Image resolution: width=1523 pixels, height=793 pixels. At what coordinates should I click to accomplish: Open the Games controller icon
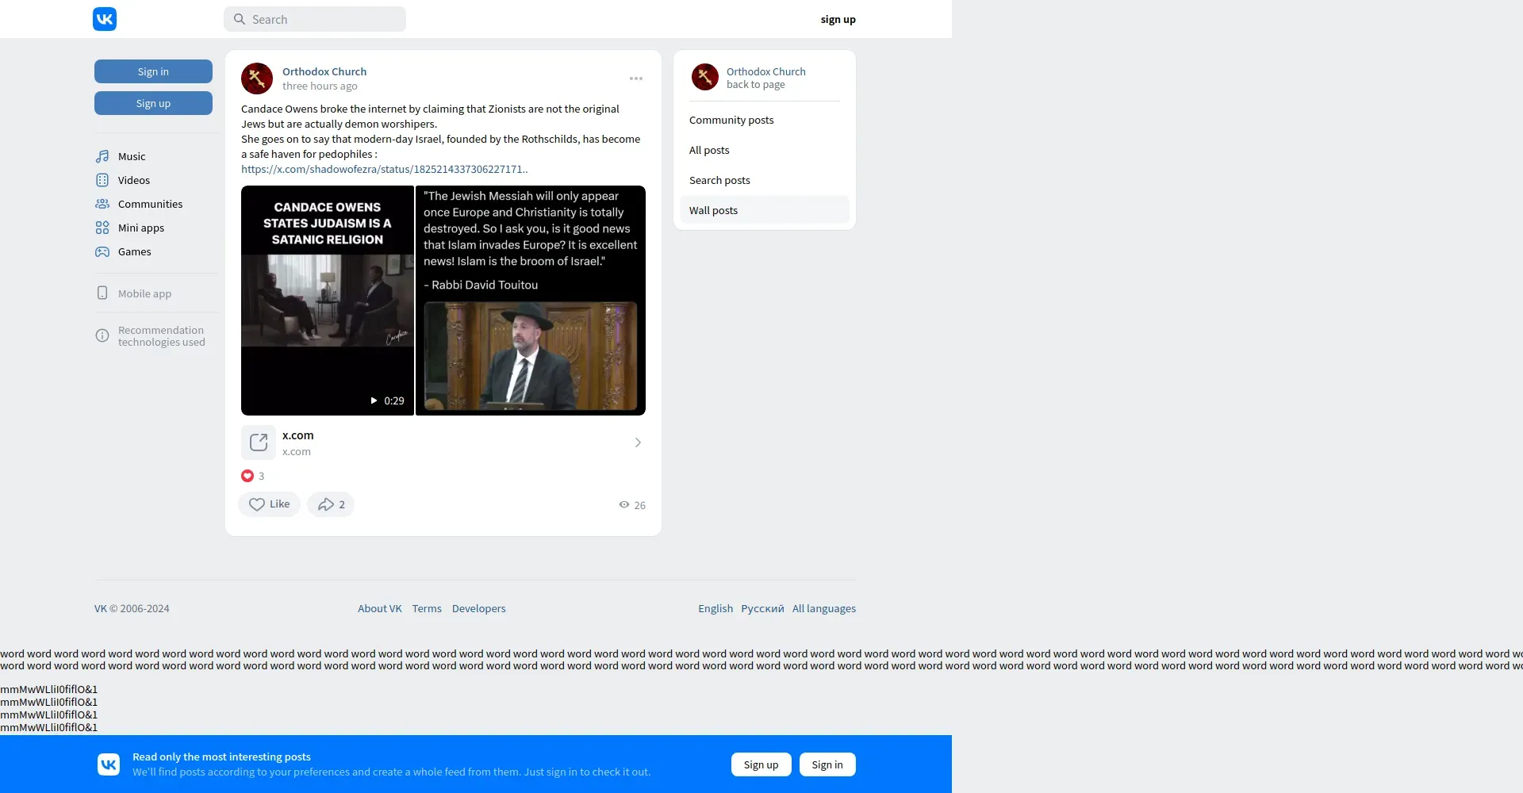point(102,251)
